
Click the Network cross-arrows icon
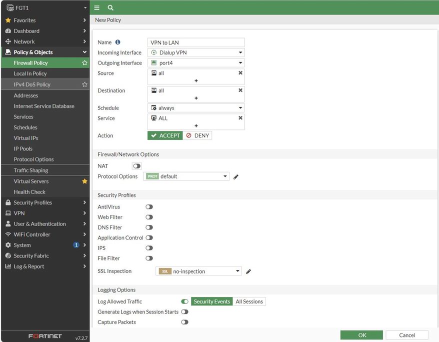pos(8,41)
